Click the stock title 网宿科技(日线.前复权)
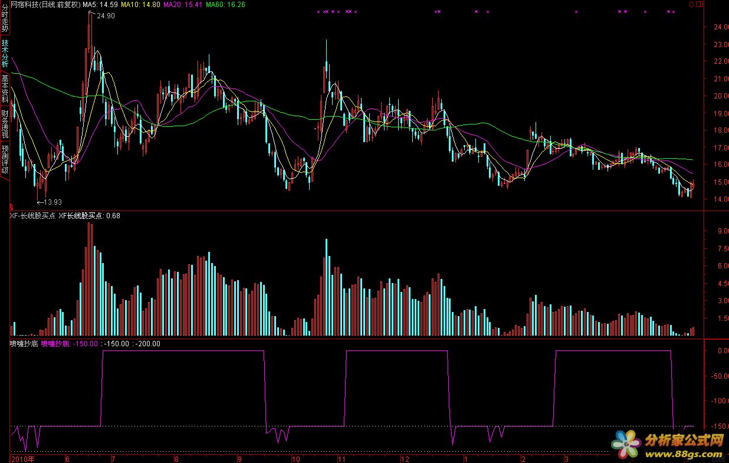 [x=45, y=4]
